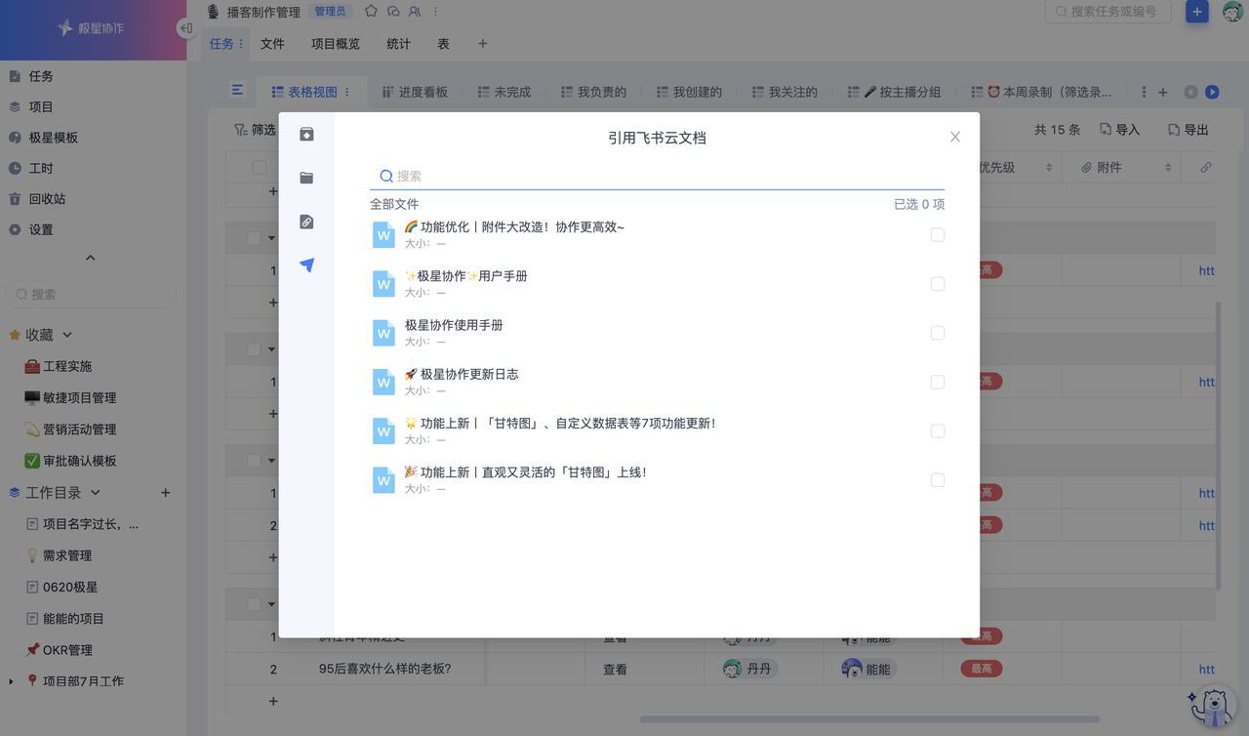Collapse the 收藏 section
This screenshot has width=1249, height=736.
pyautogui.click(x=67, y=335)
